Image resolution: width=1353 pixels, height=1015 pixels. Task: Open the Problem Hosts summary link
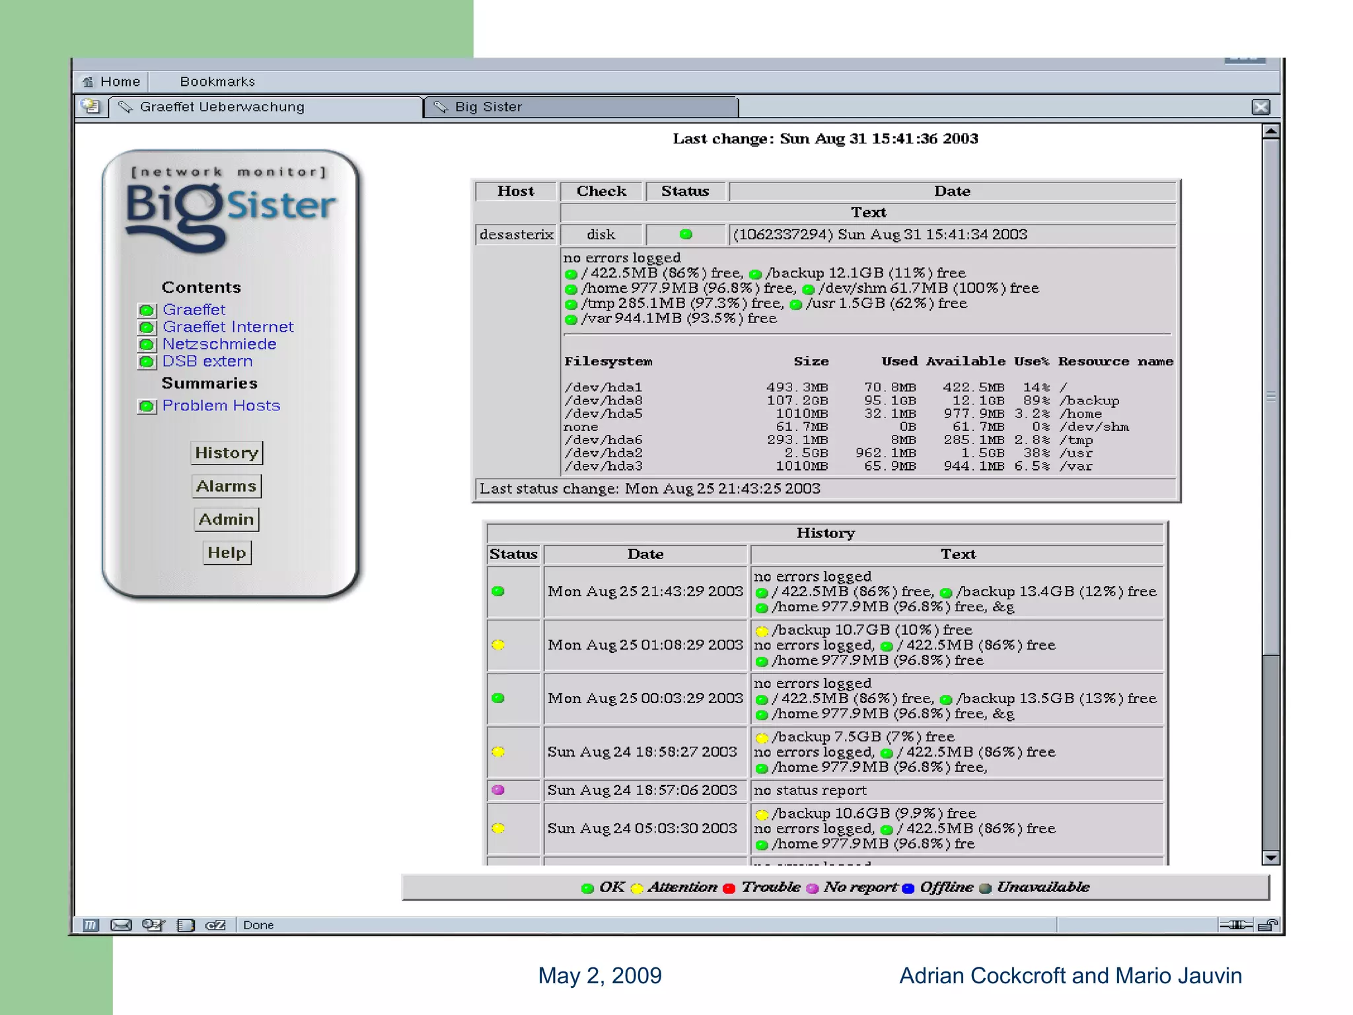[221, 405]
